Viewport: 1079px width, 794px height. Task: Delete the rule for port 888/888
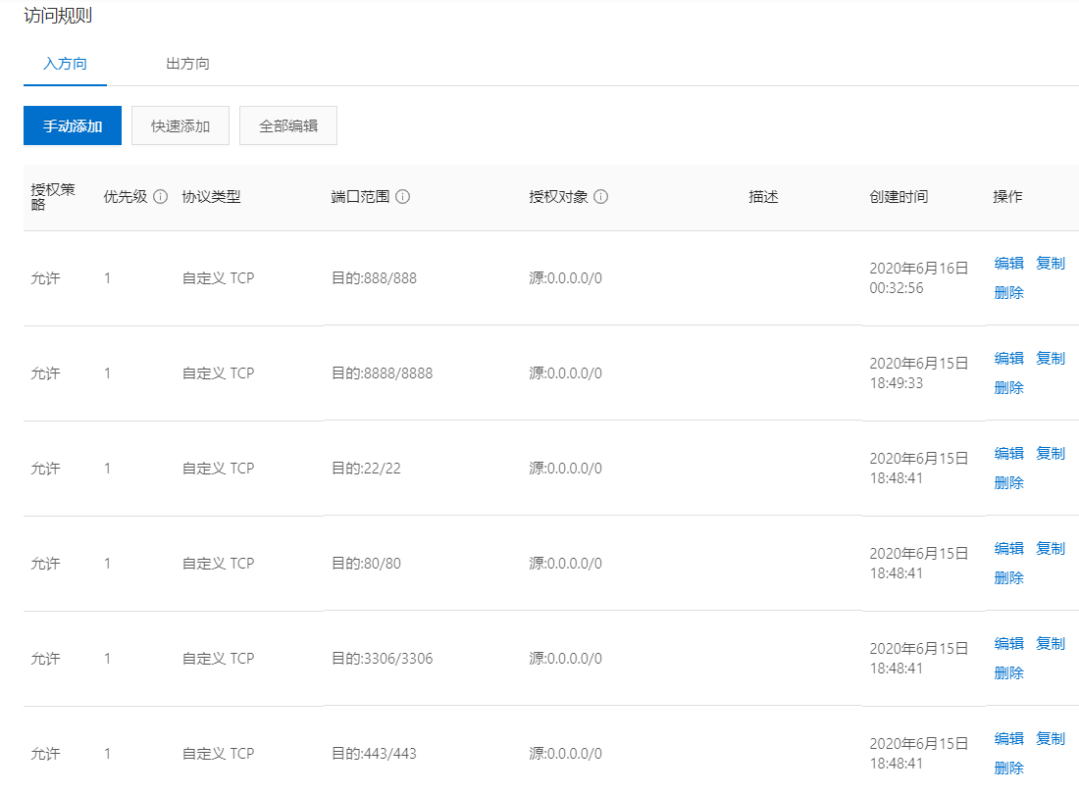pos(1008,293)
